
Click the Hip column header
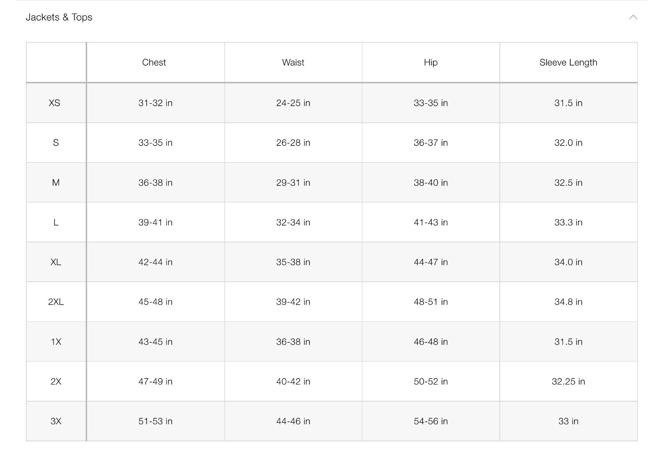coord(430,63)
